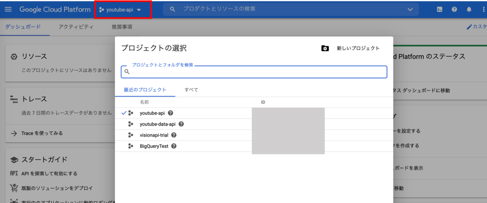Image resolution: width=487 pixels, height=203 pixels.
Task: Click the shopping cart icon in スタートガイド
Action: coord(14,188)
